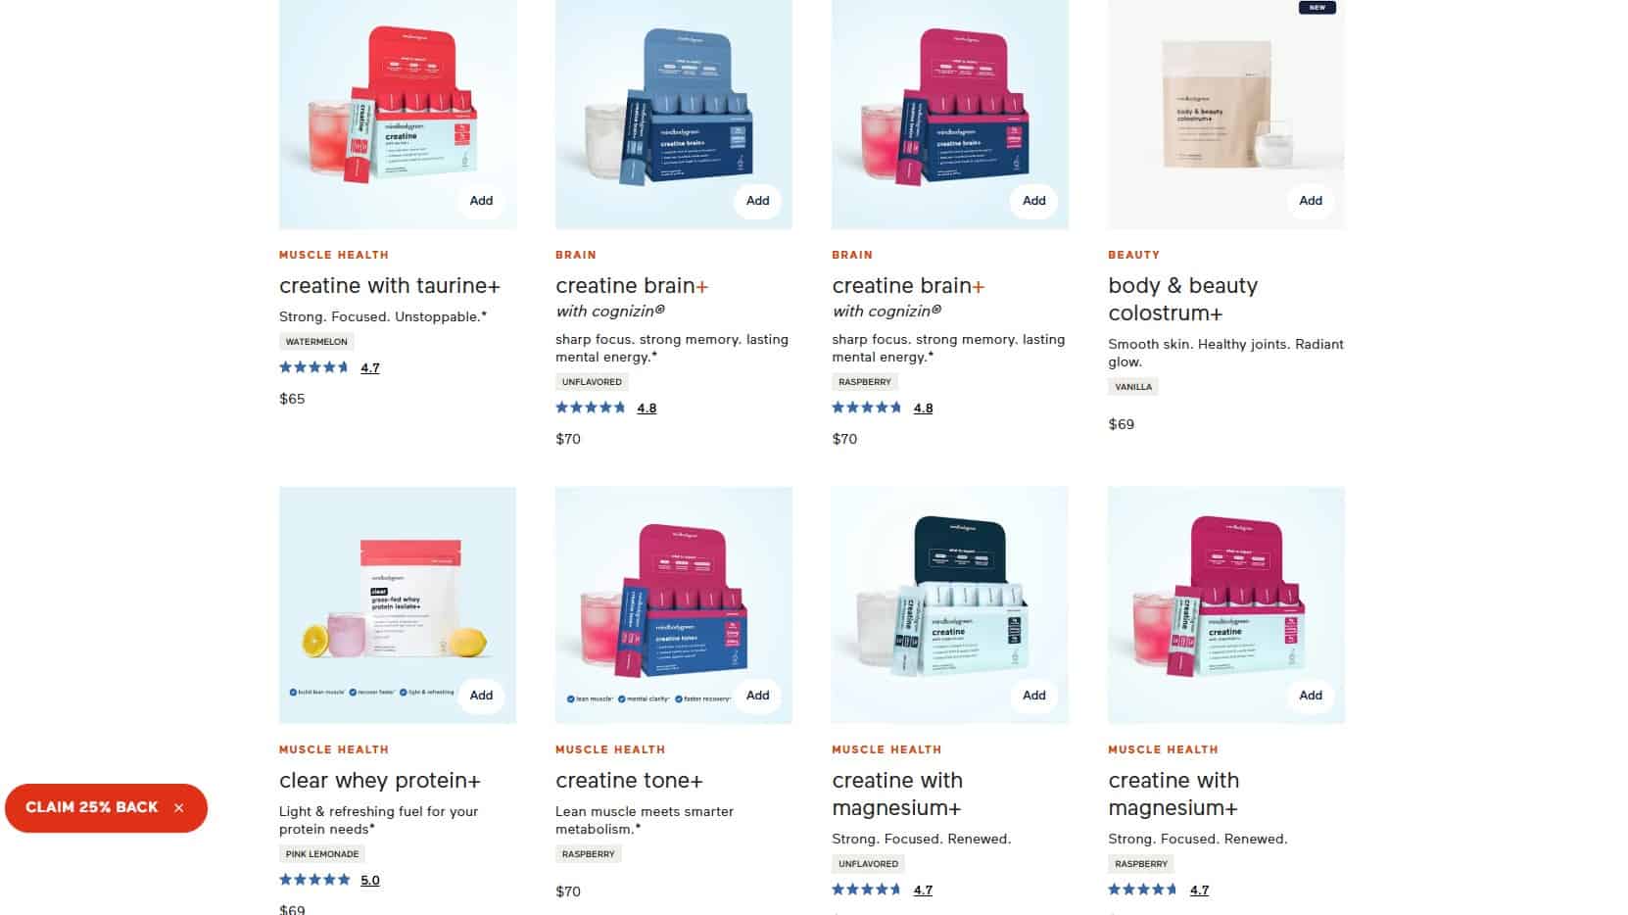Add raspberry creatine brain+ to cart
The image size is (1628, 915).
point(1033,201)
